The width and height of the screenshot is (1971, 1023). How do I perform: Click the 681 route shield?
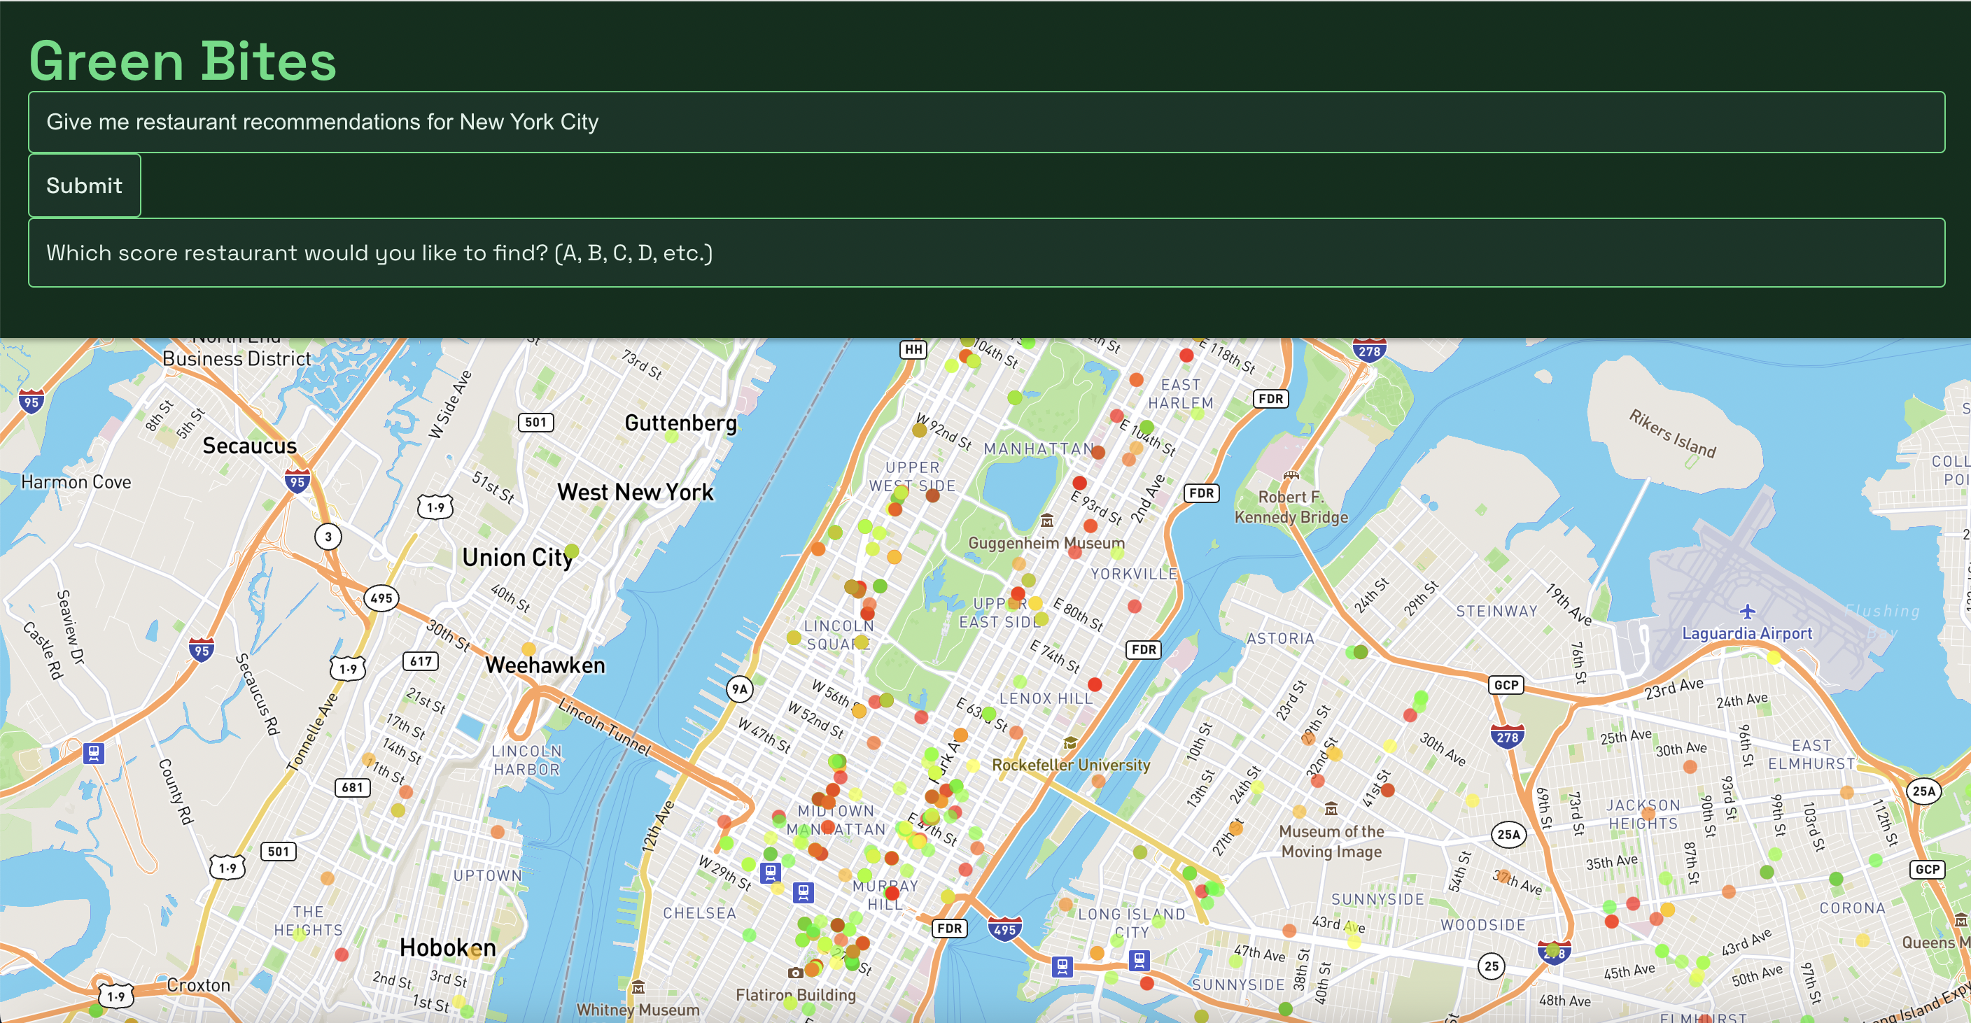point(352,787)
